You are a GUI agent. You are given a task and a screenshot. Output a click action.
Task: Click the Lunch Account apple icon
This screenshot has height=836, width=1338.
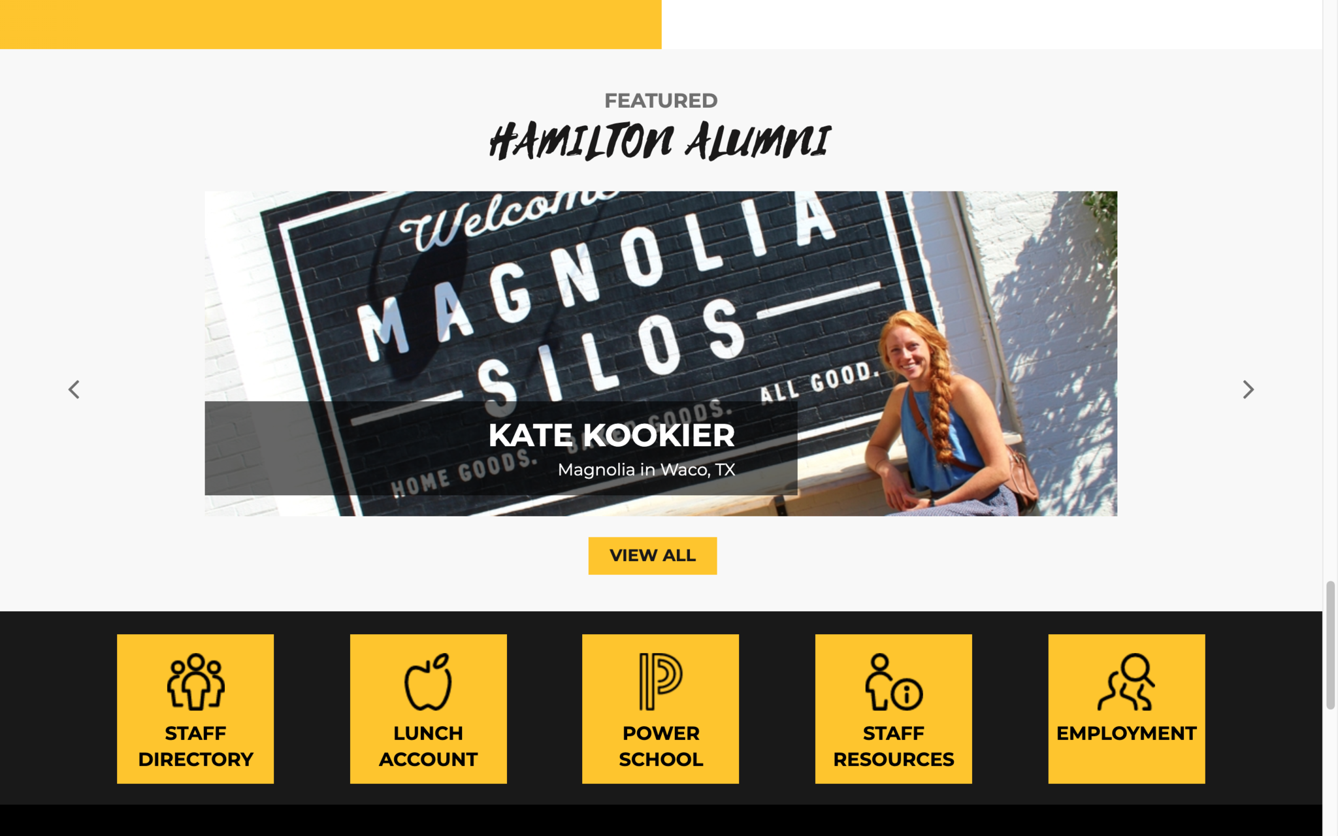[x=428, y=681]
